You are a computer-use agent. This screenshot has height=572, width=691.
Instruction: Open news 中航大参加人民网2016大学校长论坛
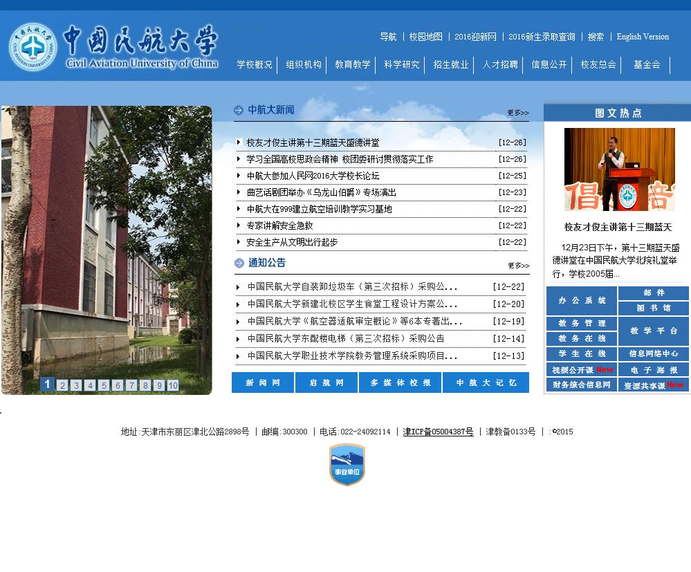pos(313,176)
